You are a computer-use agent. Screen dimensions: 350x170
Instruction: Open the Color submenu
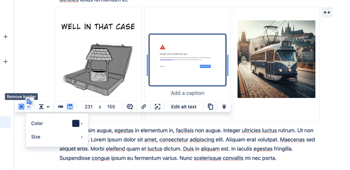[57, 123]
